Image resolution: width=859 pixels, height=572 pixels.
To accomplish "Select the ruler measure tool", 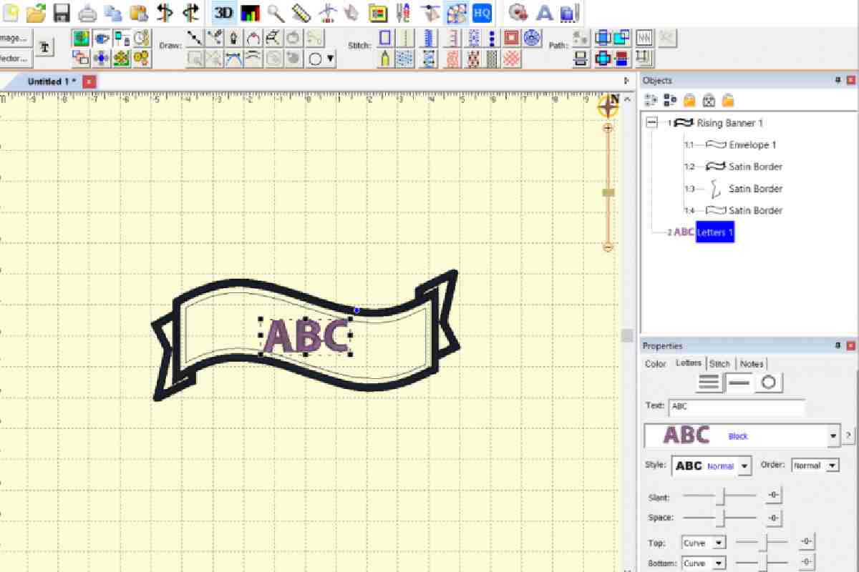I will click(x=301, y=12).
